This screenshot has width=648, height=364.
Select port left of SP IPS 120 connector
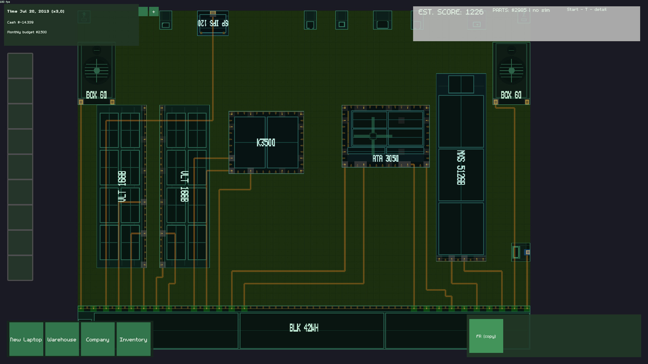[166, 20]
